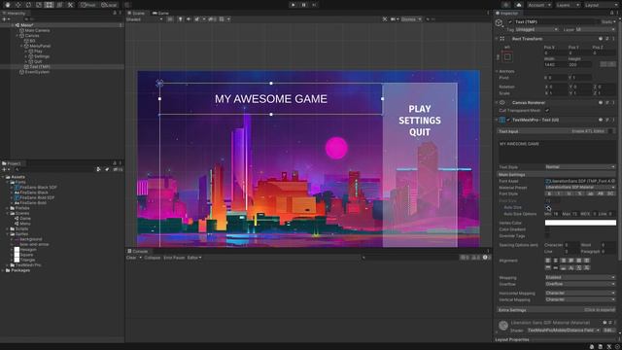Open the Account dropdown
The width and height of the screenshot is (622, 350).
click(x=539, y=5)
